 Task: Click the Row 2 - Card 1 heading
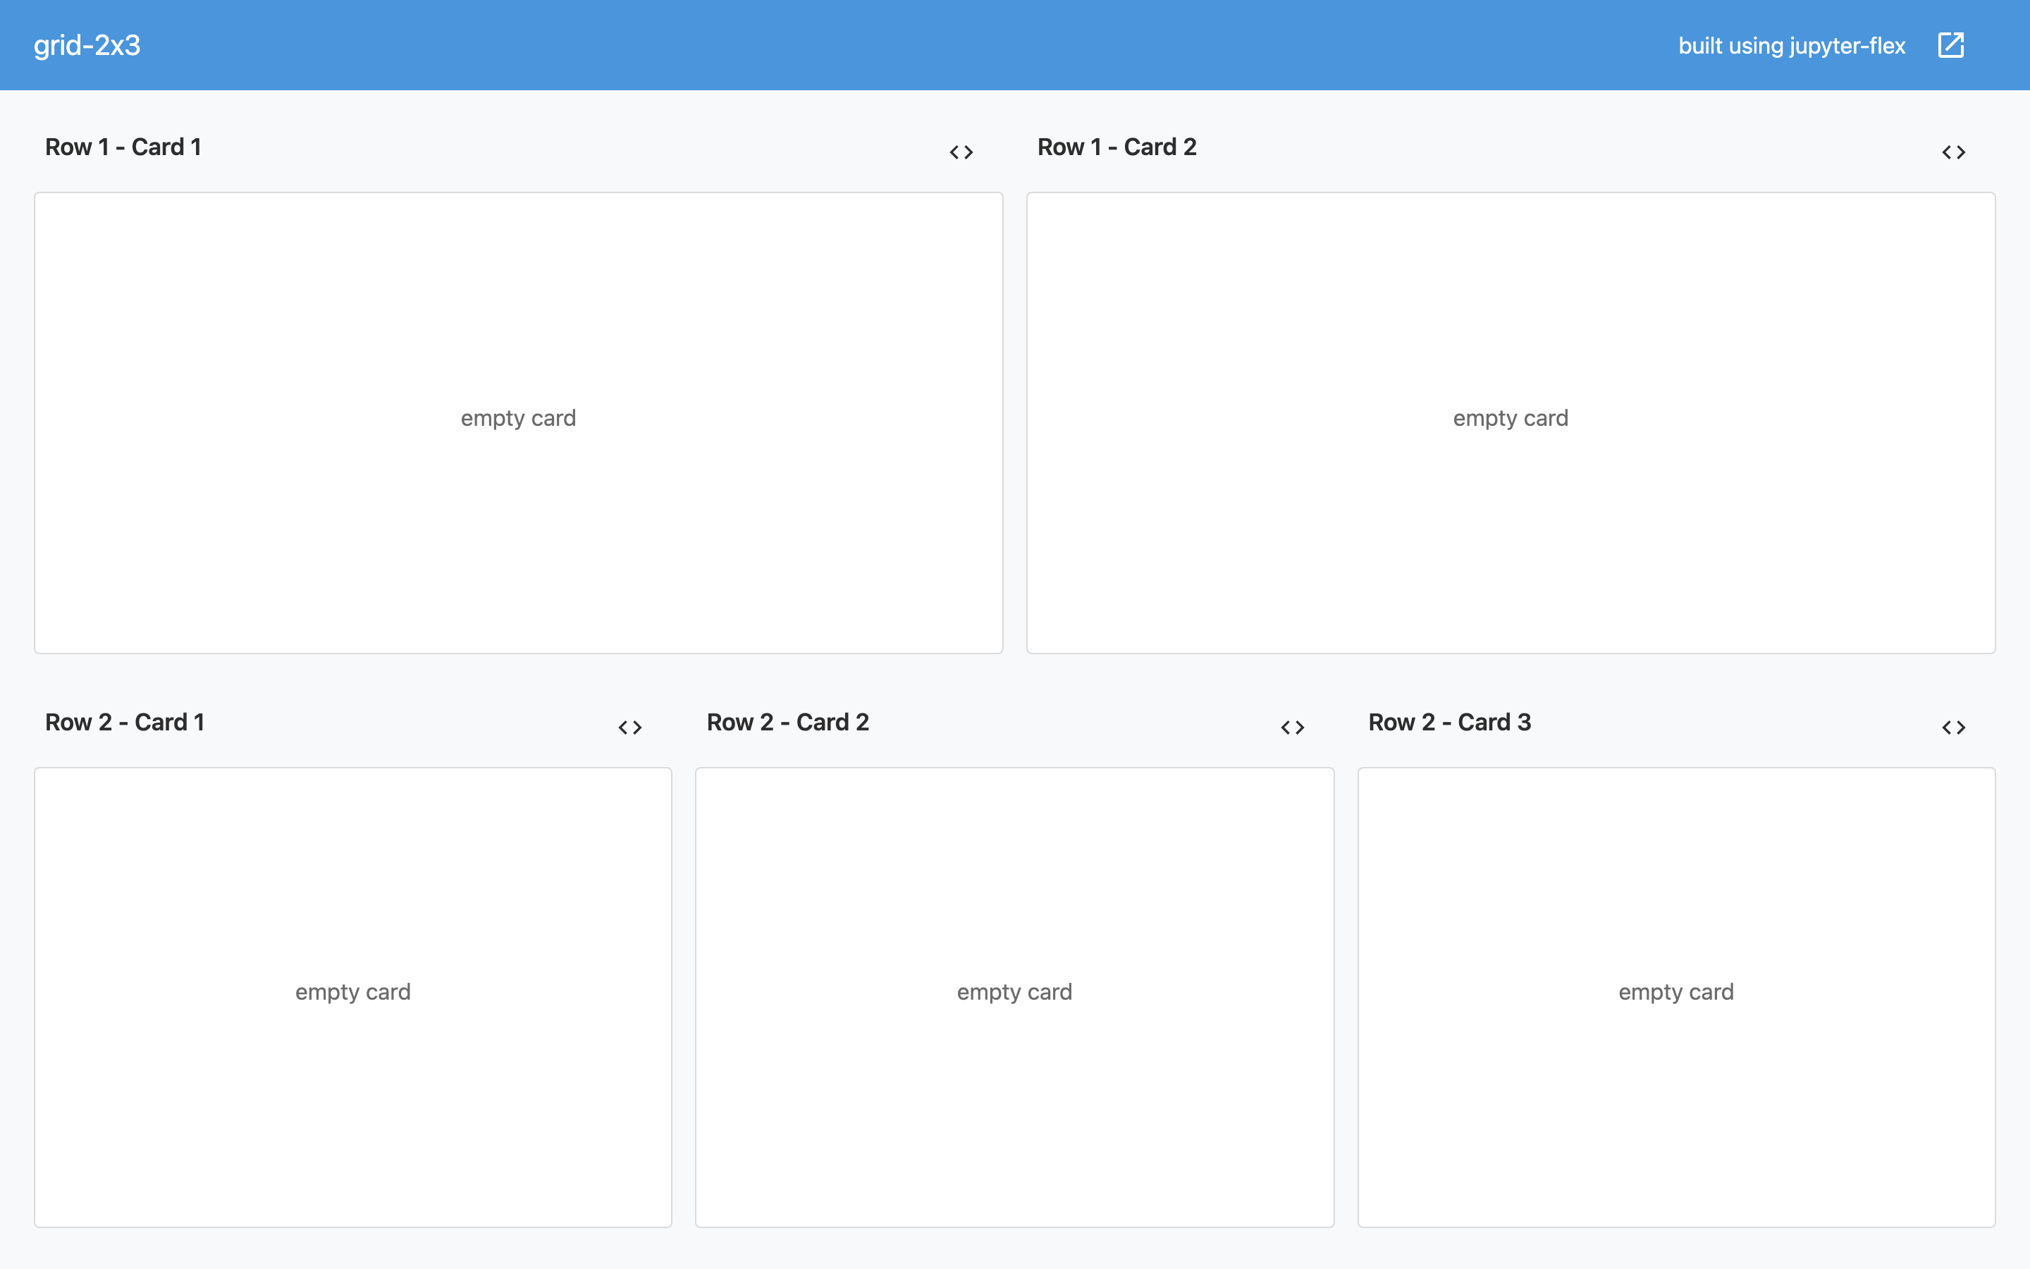tap(125, 722)
